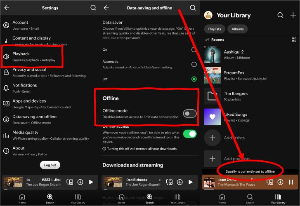The height and width of the screenshot is (206, 300).
Task: Pause The Mamas & The Papas track
Action: pyautogui.click(x=291, y=182)
